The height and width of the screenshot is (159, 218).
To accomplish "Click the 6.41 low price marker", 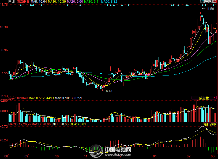I will [x=109, y=91].
